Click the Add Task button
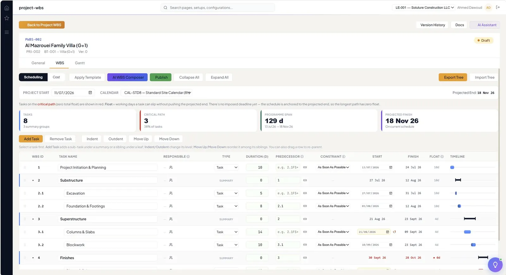Viewport: 506px width, 275px height. [x=31, y=139]
